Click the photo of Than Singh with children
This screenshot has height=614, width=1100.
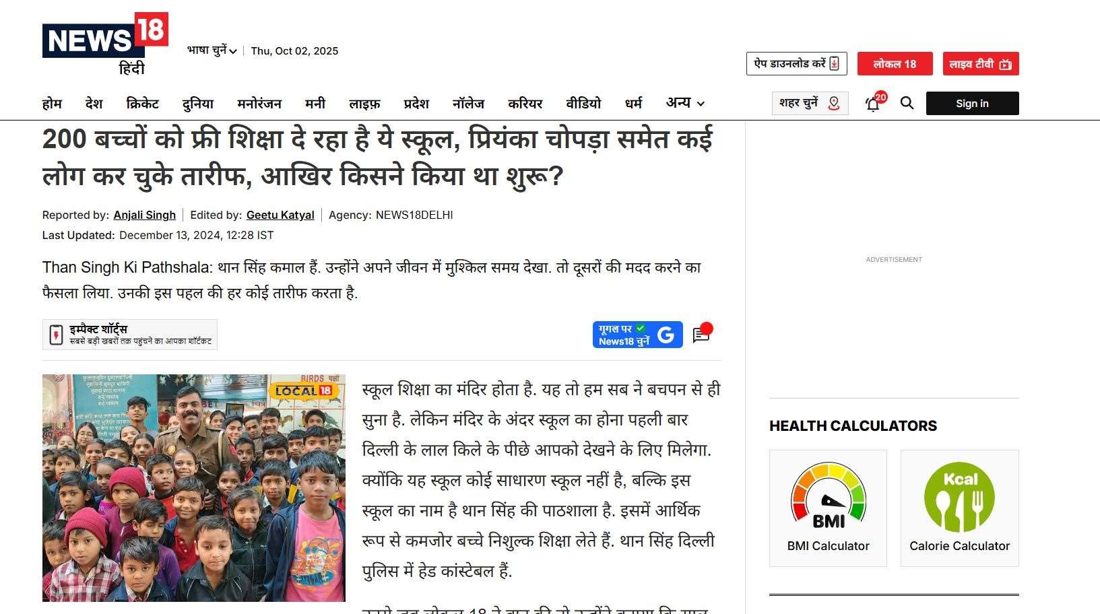coord(195,488)
